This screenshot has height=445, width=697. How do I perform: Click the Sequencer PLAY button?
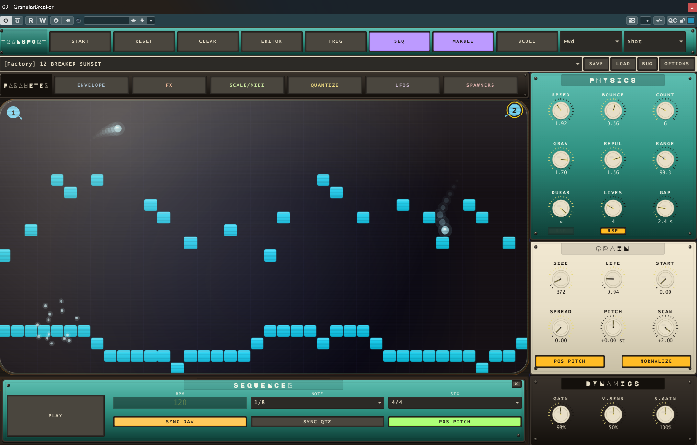coord(55,416)
